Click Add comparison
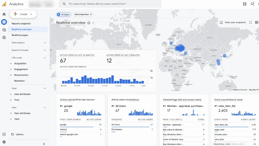This screenshot has width=259, height=146. tap(83, 14)
